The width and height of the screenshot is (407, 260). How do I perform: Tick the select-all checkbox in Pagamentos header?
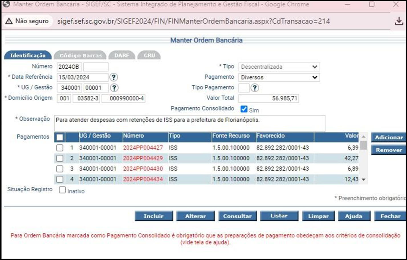tap(60, 137)
